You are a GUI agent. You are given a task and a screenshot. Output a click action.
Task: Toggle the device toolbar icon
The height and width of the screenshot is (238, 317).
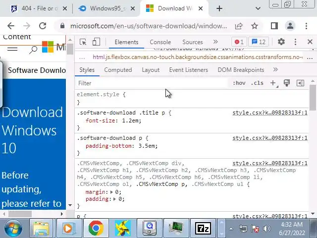(x=96, y=42)
